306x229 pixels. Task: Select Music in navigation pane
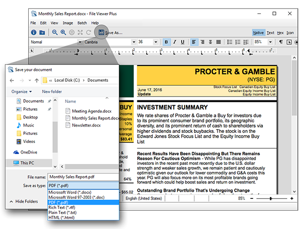(25, 125)
